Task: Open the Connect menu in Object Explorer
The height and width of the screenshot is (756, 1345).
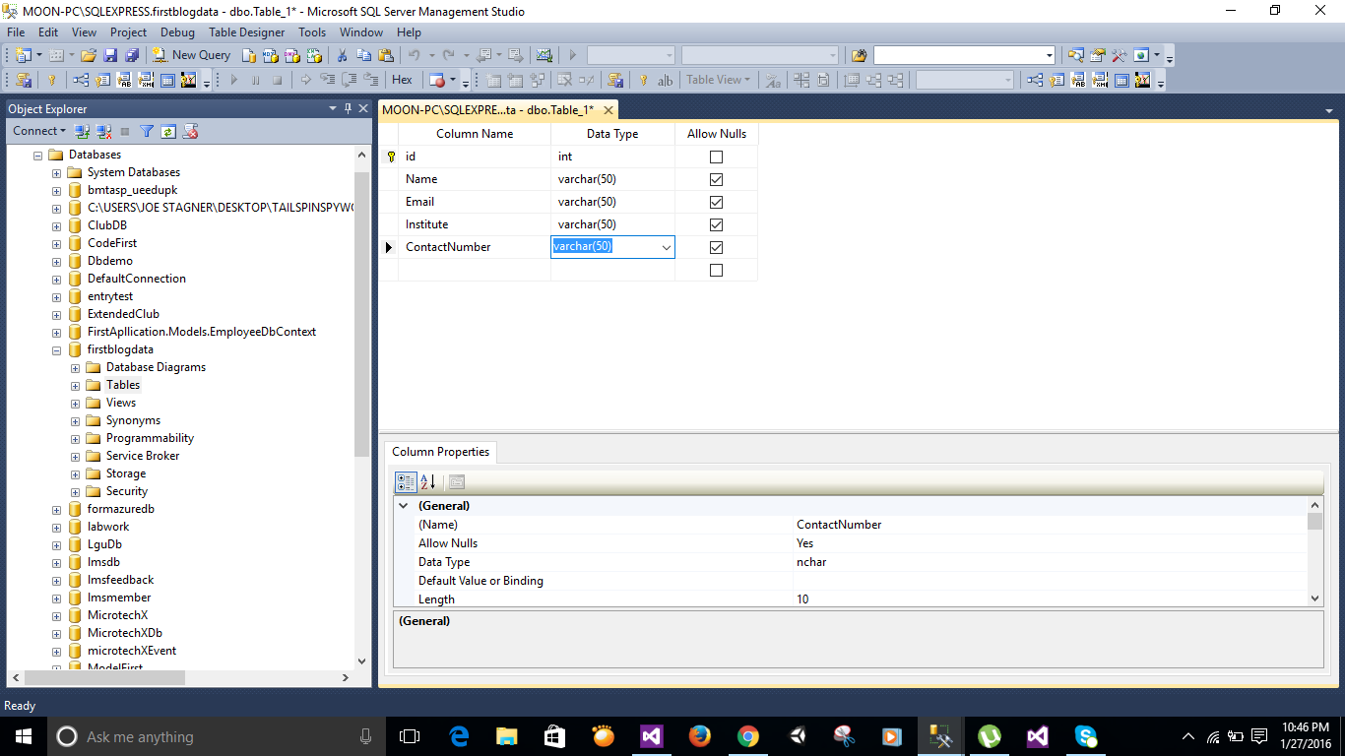Action: pos(37,130)
